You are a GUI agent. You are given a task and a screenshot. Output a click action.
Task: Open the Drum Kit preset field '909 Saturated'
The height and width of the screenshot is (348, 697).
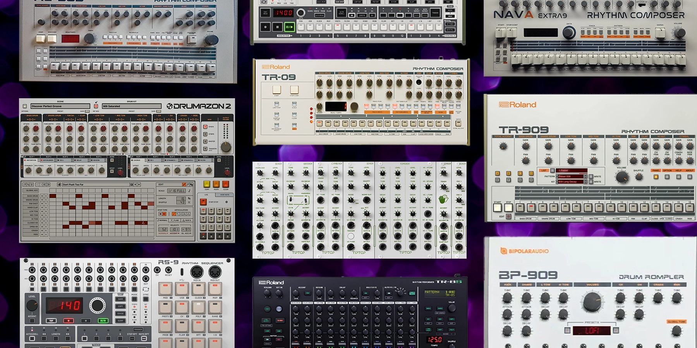click(131, 106)
